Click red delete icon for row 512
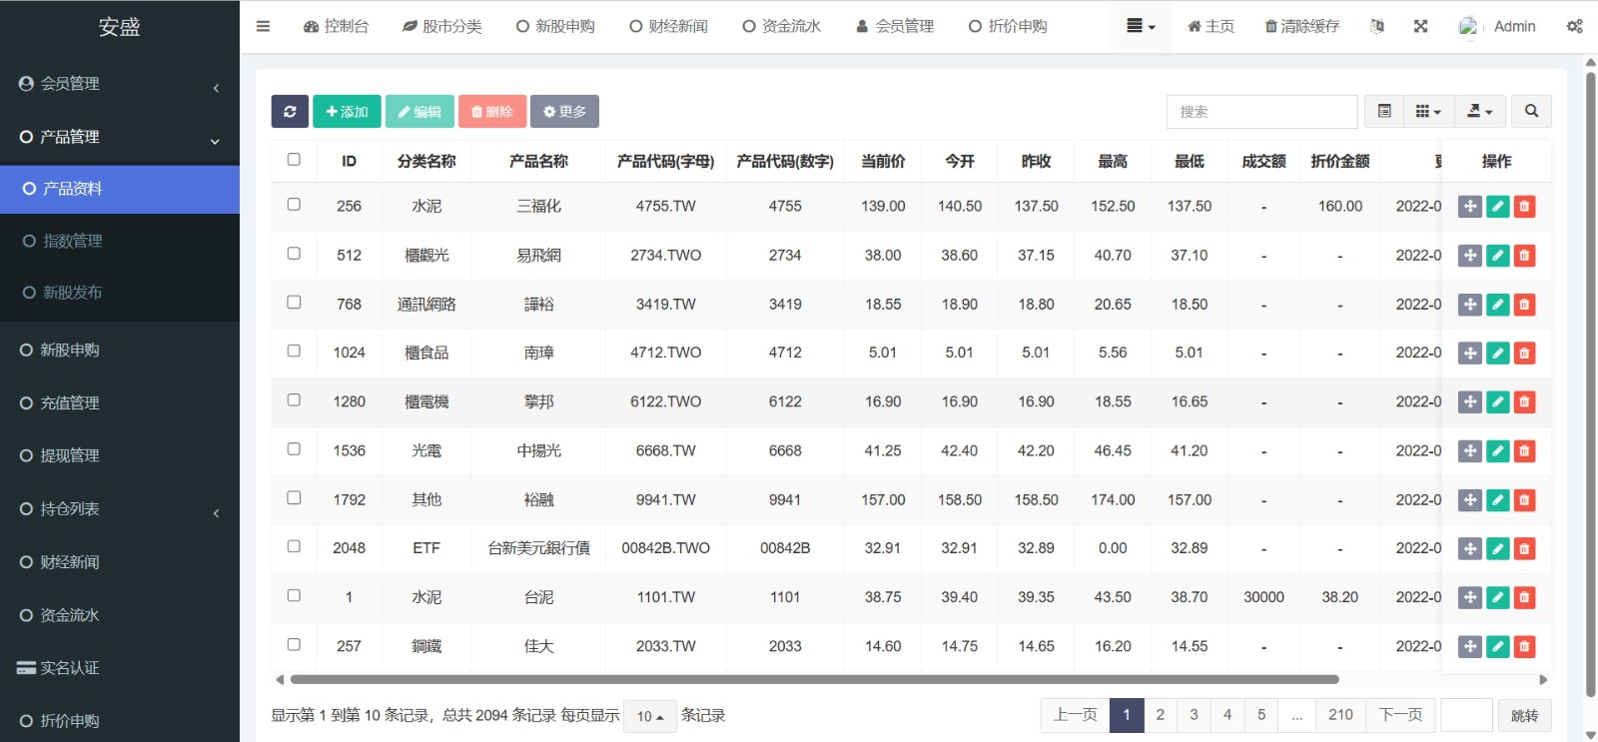The image size is (1598, 742). (x=1524, y=256)
